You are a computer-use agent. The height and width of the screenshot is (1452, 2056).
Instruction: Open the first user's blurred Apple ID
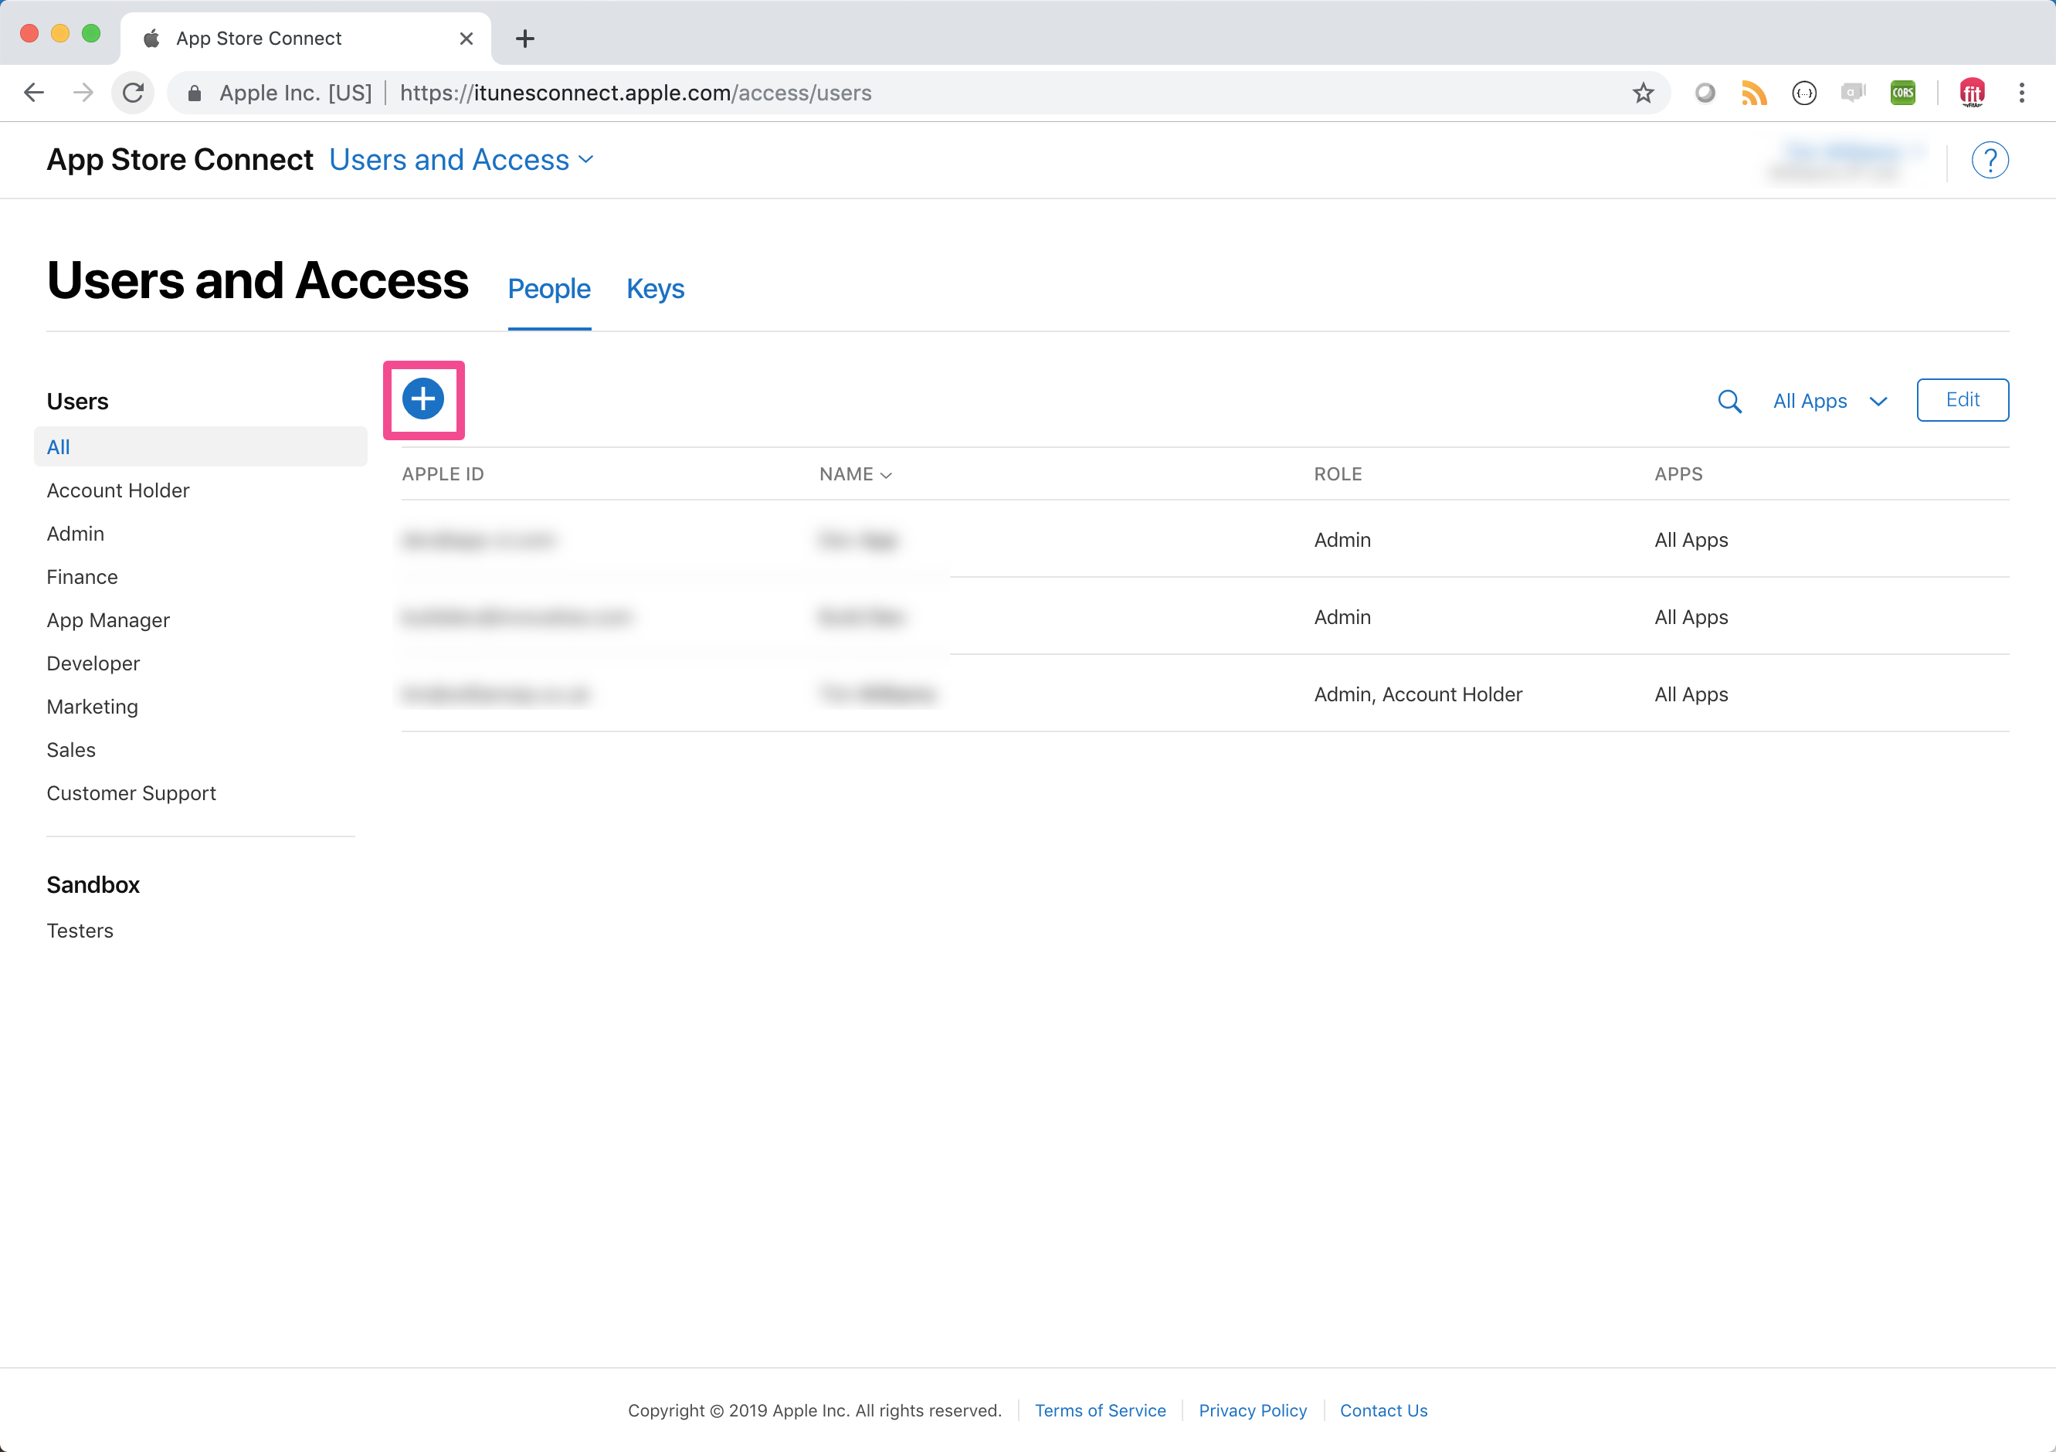point(479,540)
